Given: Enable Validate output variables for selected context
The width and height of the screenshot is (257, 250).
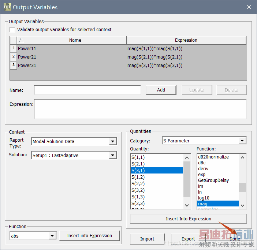Looking at the screenshot, I should [x=12, y=30].
